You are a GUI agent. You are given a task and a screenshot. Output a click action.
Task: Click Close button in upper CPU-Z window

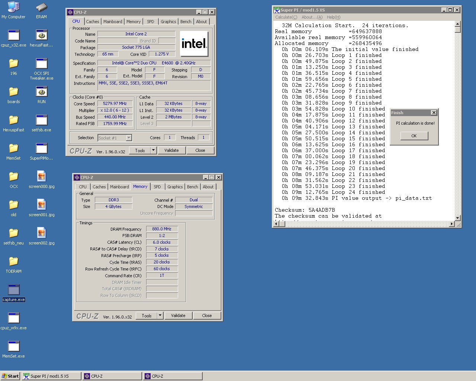pos(200,150)
